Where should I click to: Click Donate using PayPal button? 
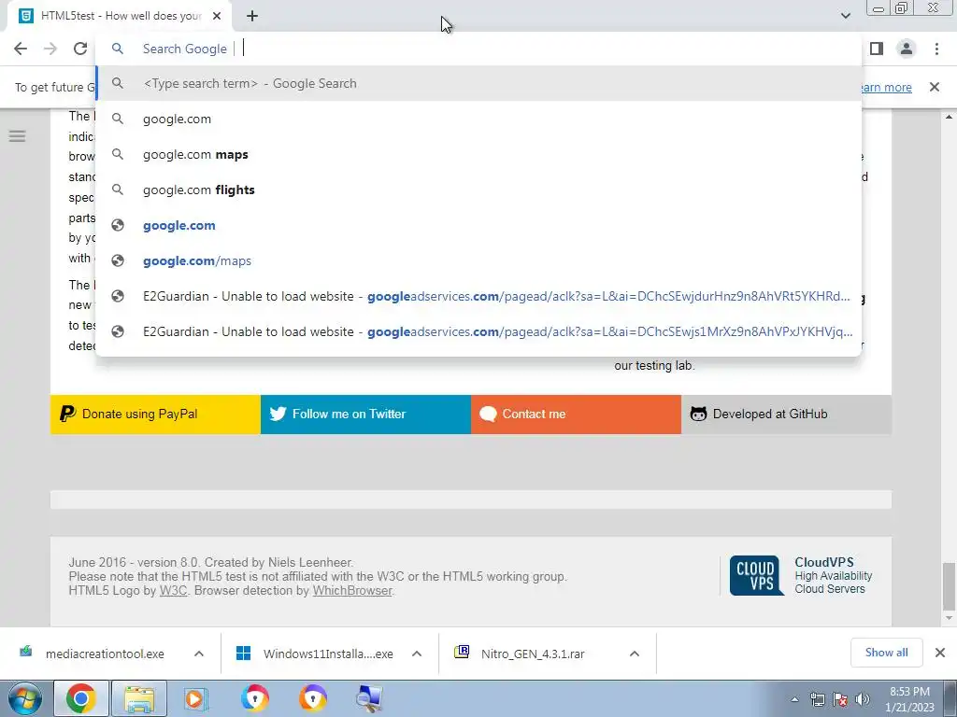tap(155, 414)
